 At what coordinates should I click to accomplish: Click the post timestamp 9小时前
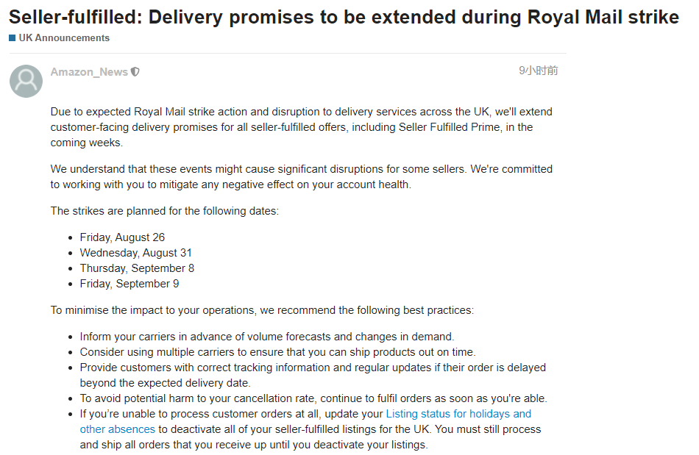pos(538,71)
